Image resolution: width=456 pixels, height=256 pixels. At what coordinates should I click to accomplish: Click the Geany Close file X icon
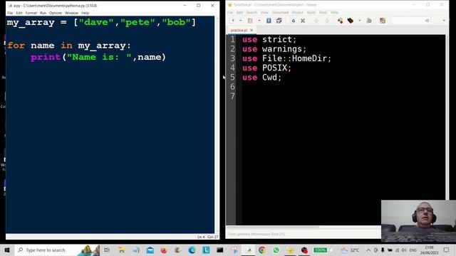[303, 21]
